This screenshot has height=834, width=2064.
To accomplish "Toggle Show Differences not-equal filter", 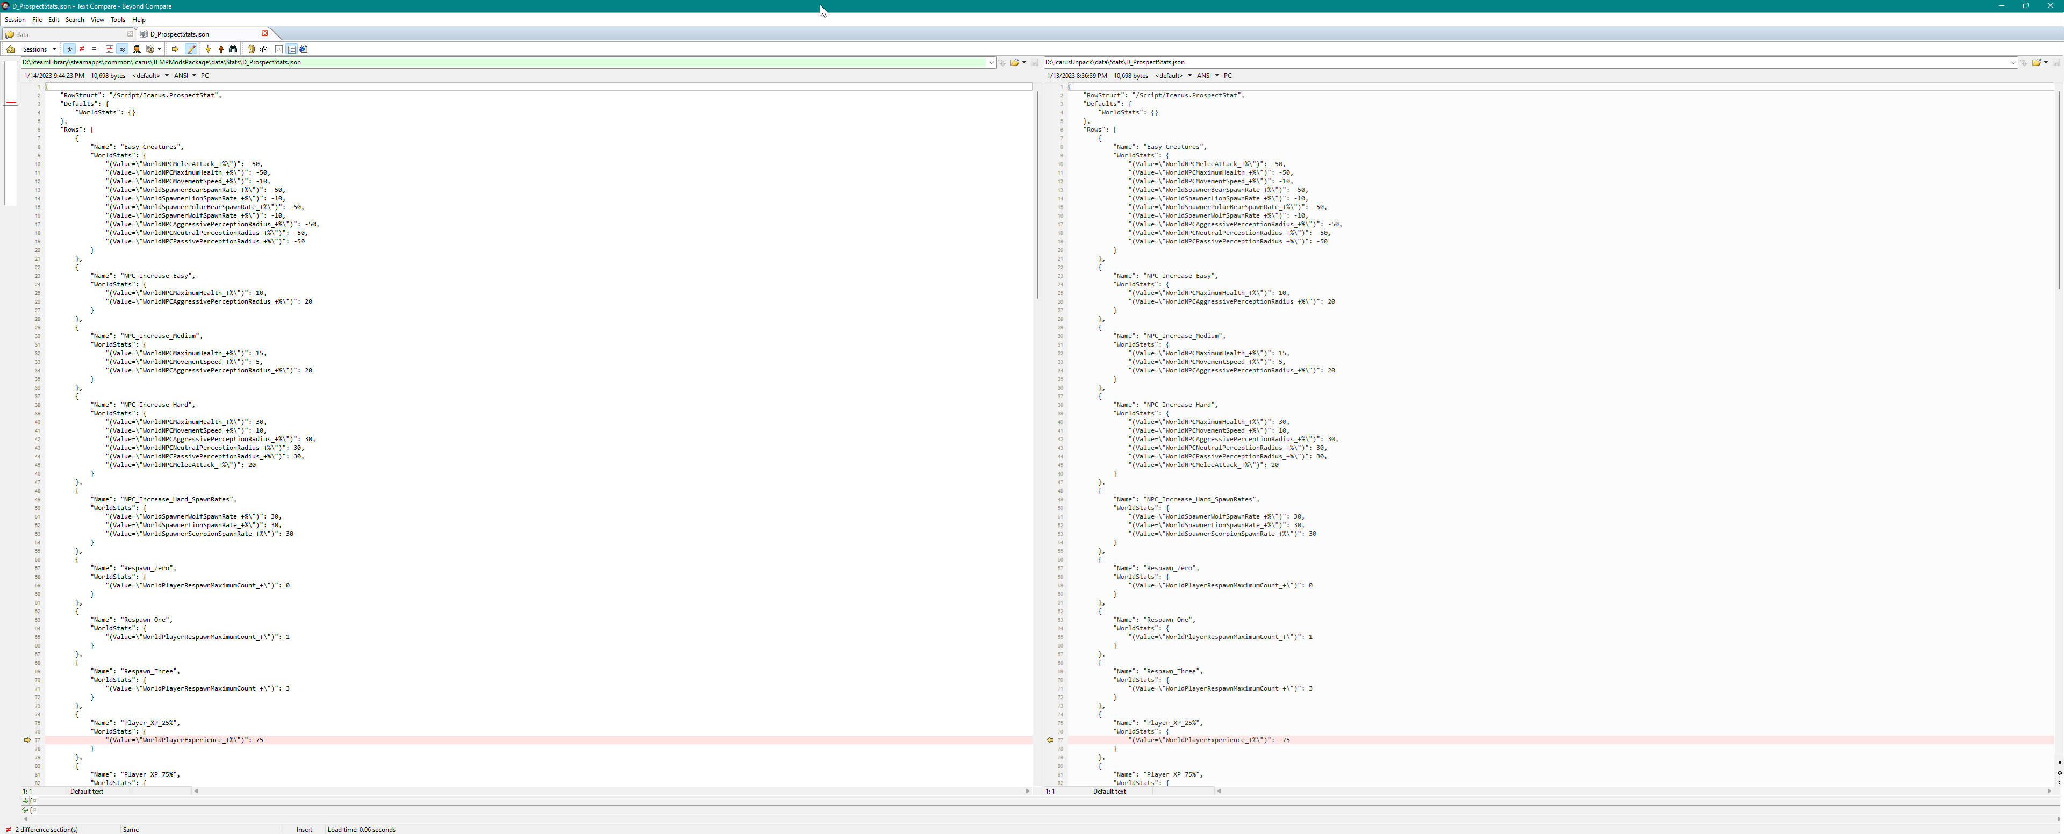I will coord(82,49).
